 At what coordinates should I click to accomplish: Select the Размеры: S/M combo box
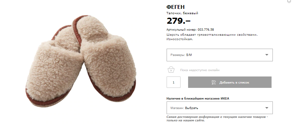tap(220, 55)
